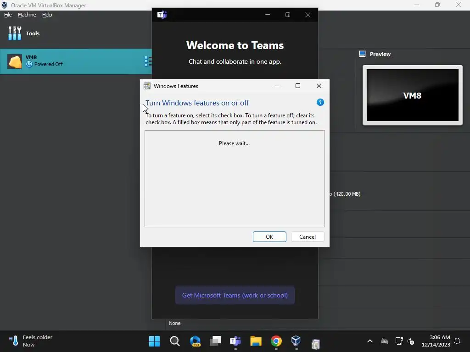Close the Windows Features dialog

[x=319, y=86]
